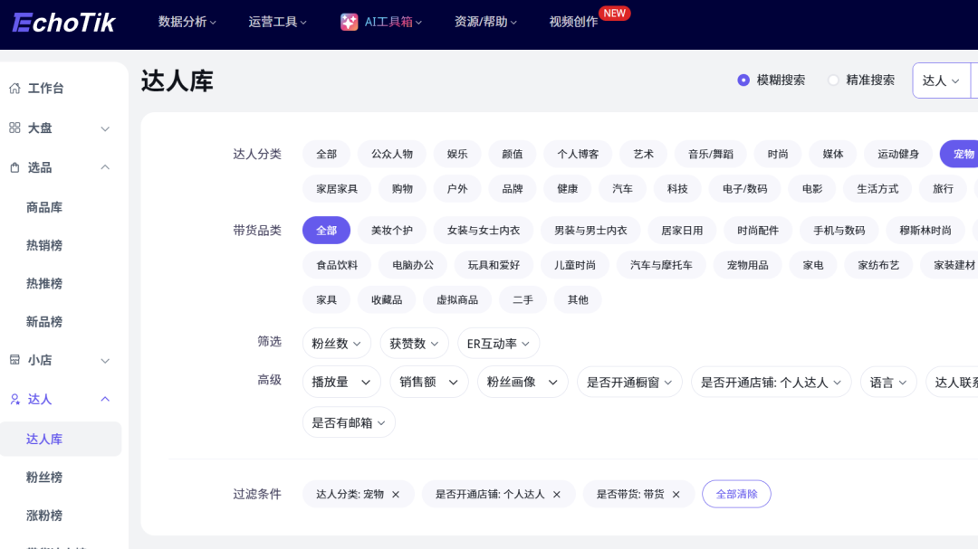
Task: Select the 精准搜索 radio button
Action: pyautogui.click(x=833, y=80)
